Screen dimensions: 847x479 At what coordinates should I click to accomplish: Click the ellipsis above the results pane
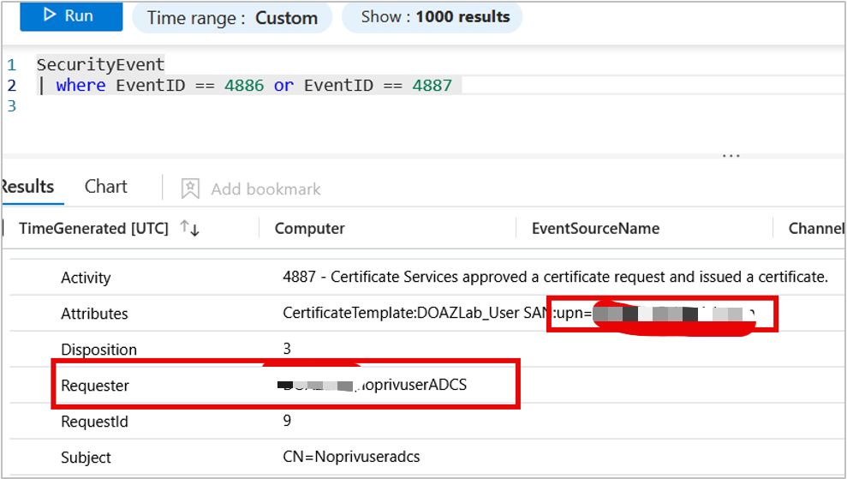731,156
